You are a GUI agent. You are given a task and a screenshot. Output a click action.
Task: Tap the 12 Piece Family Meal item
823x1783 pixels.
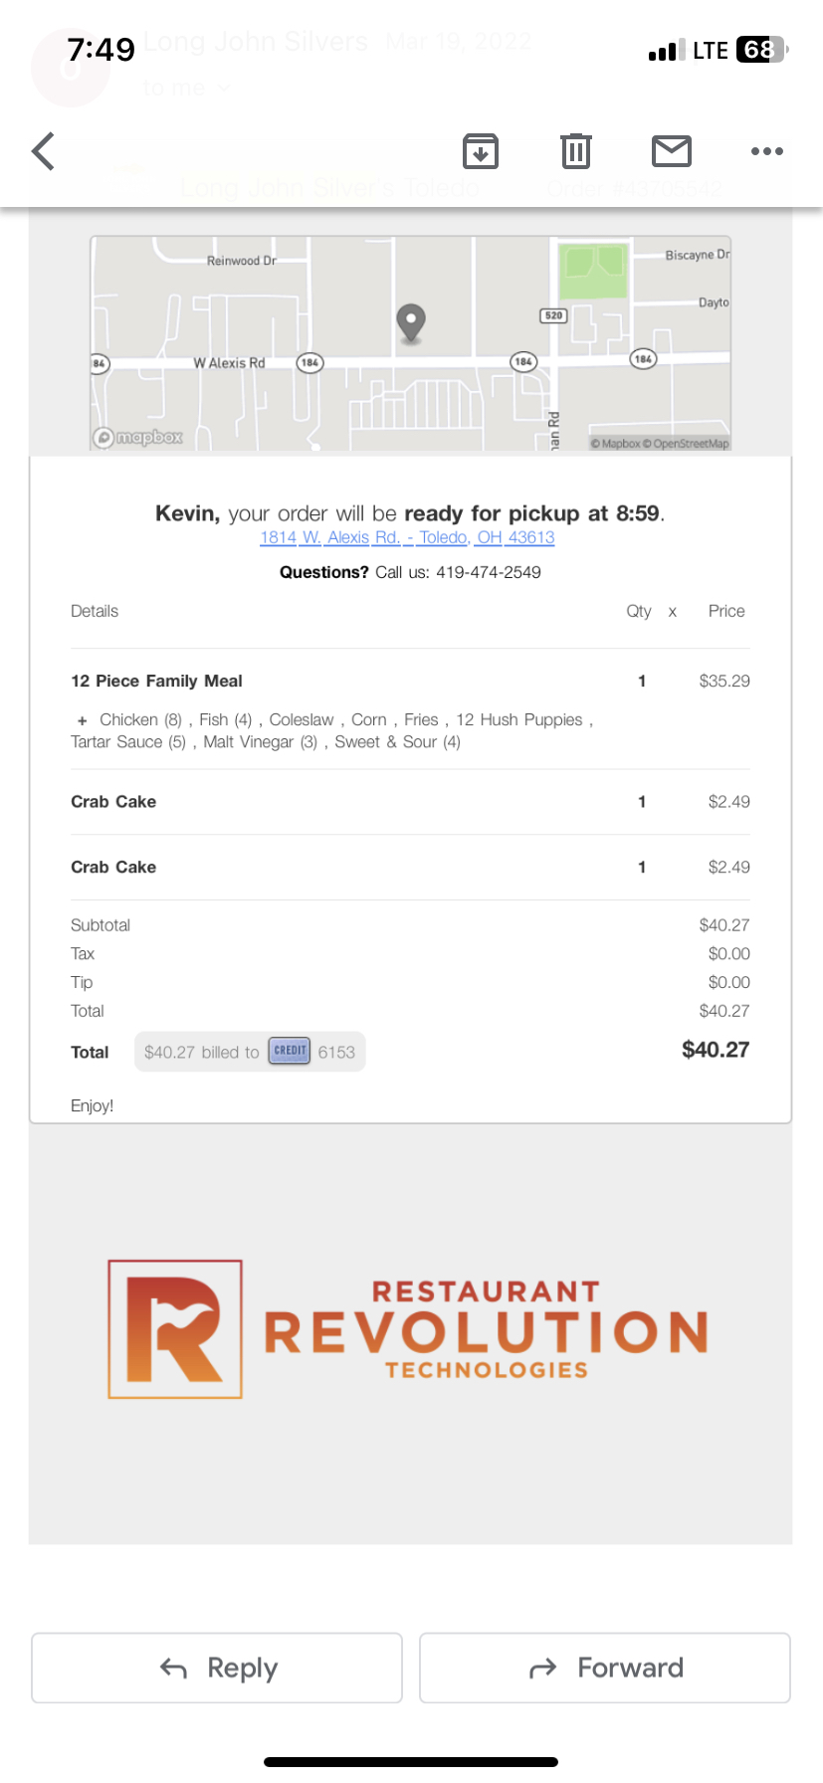[156, 681]
